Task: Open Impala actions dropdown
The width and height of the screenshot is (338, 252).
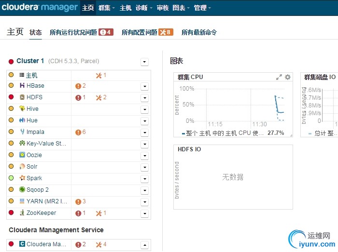Action: [x=145, y=133]
